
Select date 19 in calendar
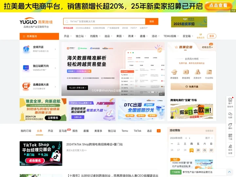coord(191,150)
